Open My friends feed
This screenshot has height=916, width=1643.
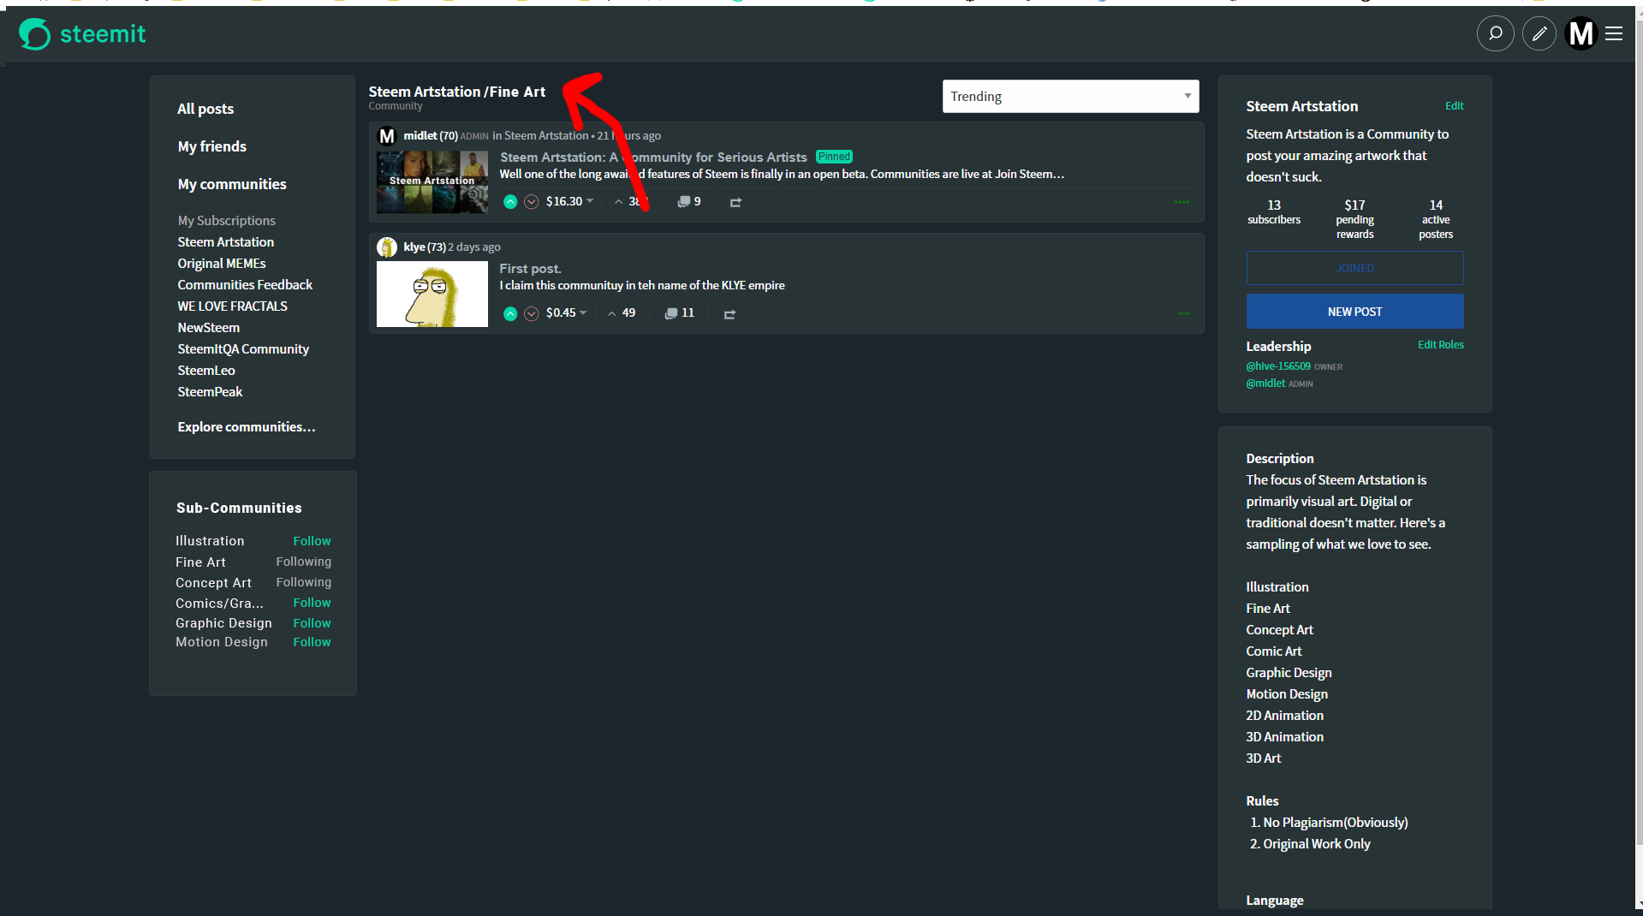tap(211, 146)
